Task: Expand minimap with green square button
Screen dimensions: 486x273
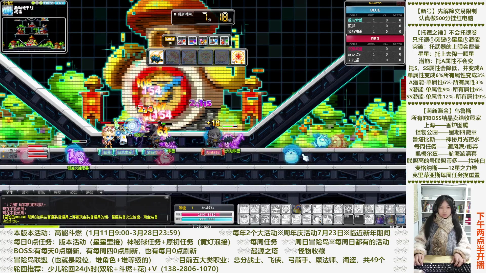Action: coord(41,3)
